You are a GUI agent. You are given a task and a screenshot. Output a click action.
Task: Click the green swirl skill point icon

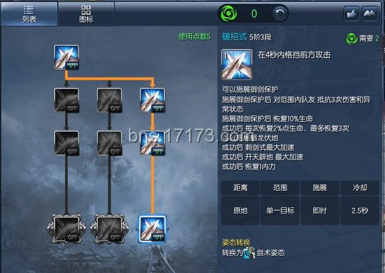point(229,13)
